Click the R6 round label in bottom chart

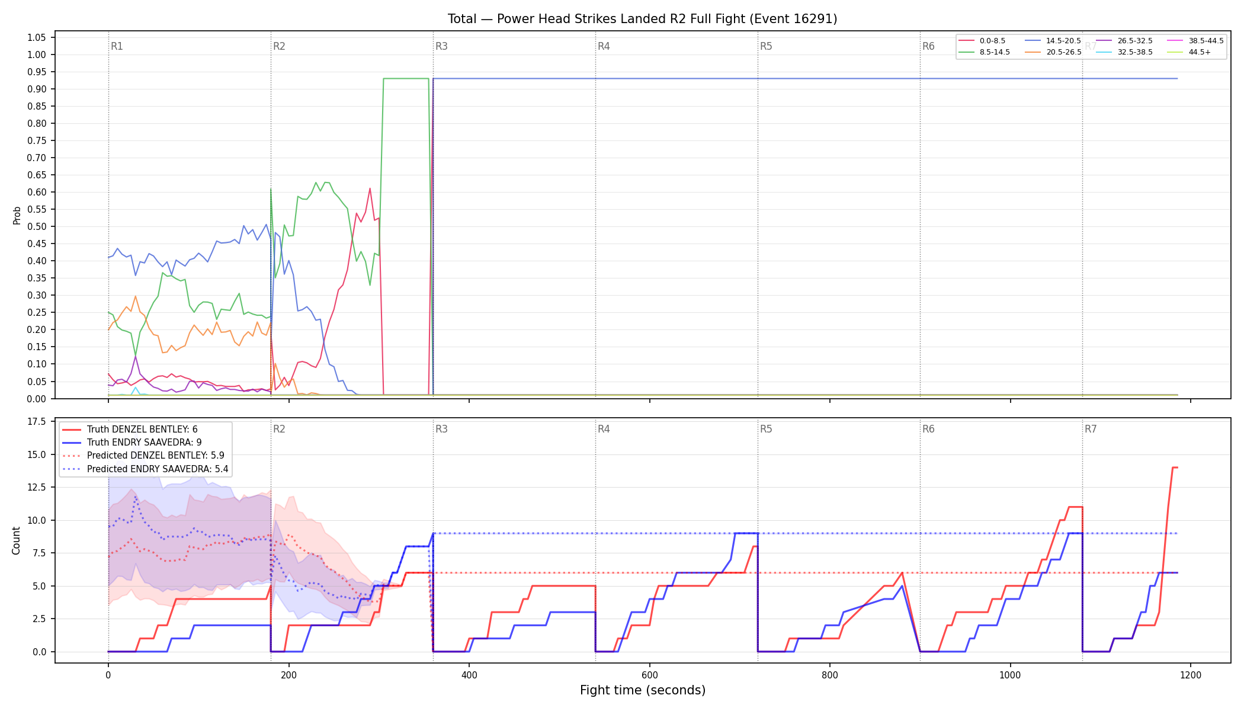(x=928, y=429)
